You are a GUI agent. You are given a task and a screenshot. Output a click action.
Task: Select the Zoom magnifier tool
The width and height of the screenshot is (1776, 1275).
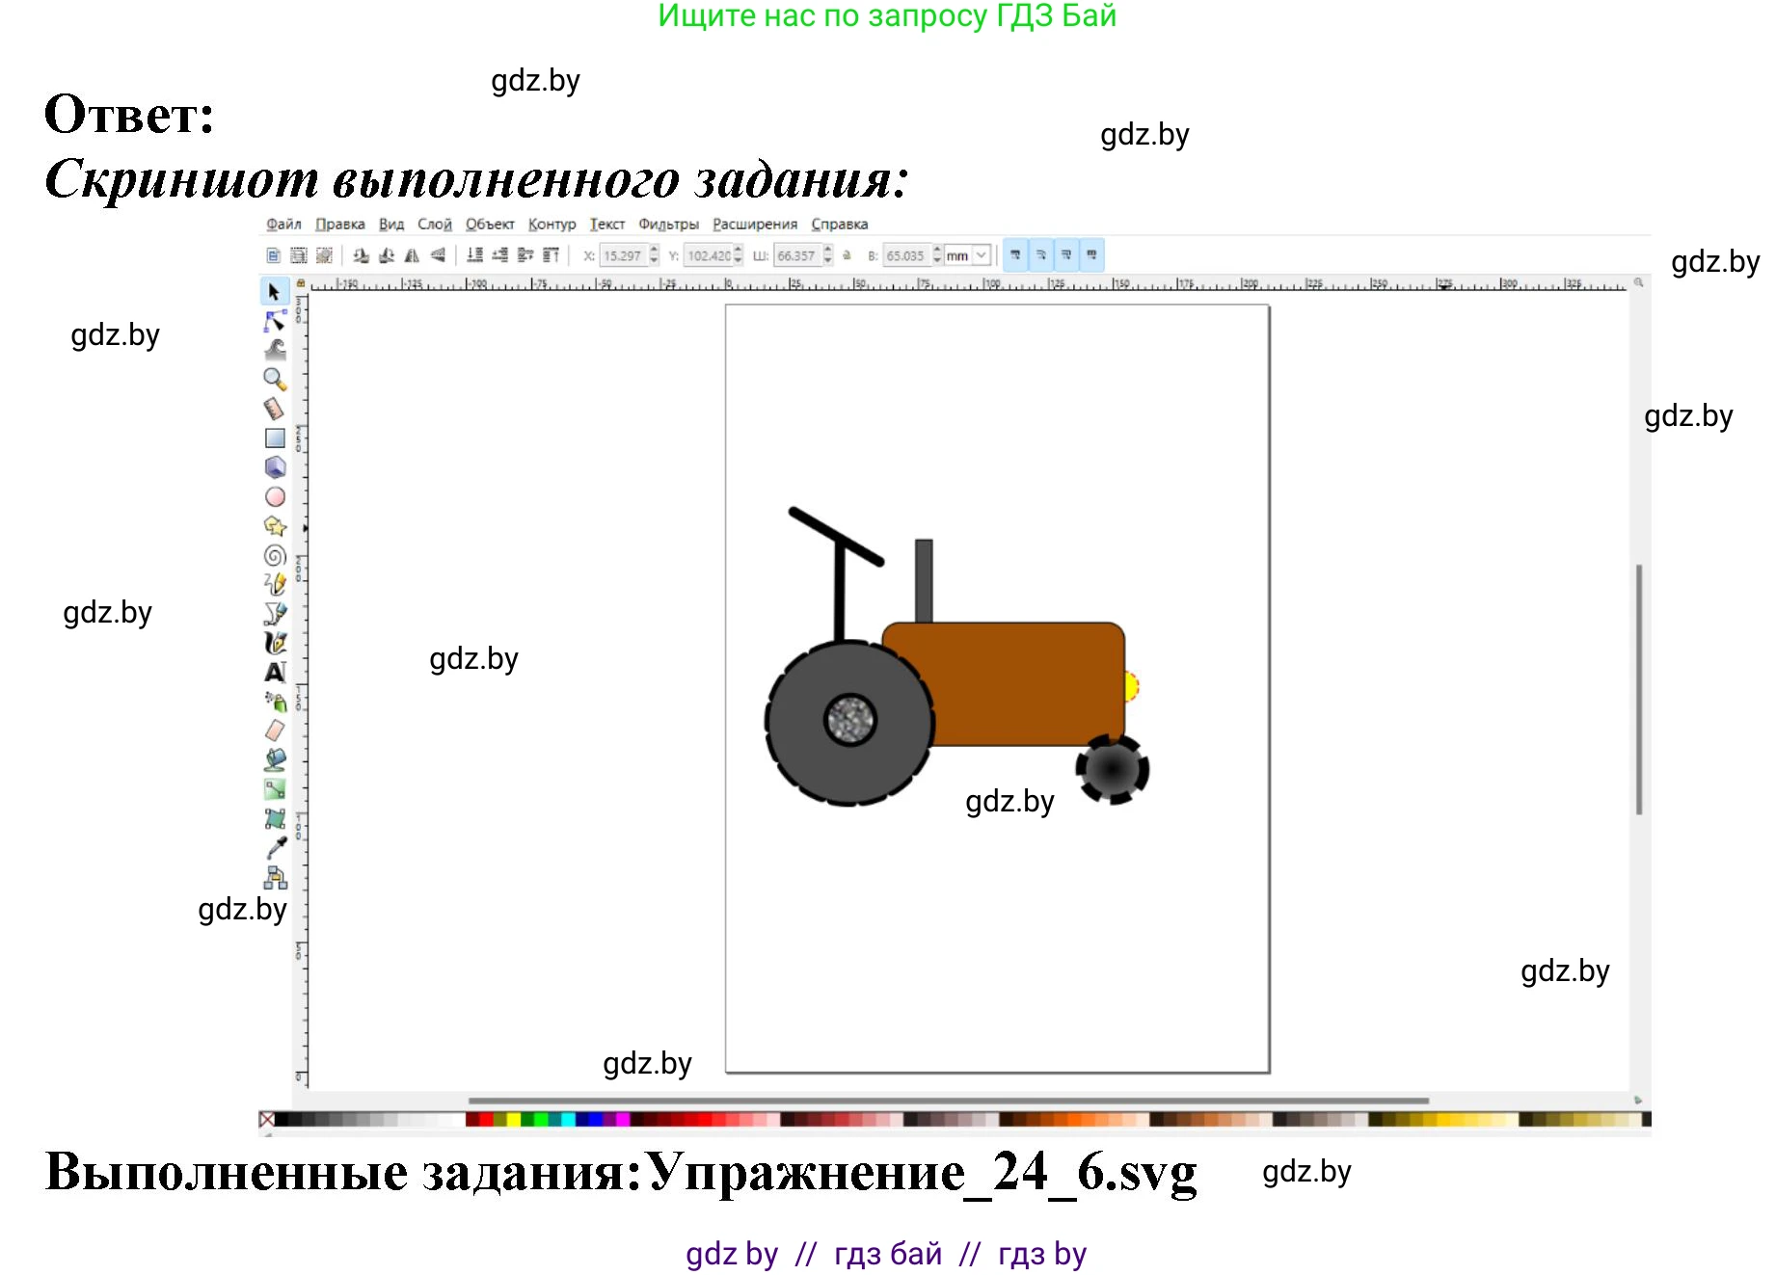[x=275, y=379]
